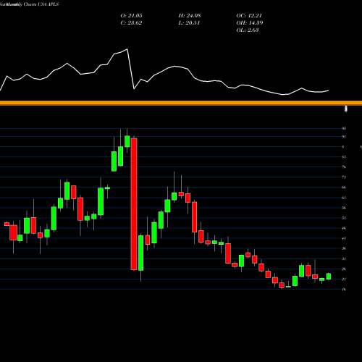Click the 31 price axis label
The width and height of the screenshot is (362, 362).
(344, 259)
